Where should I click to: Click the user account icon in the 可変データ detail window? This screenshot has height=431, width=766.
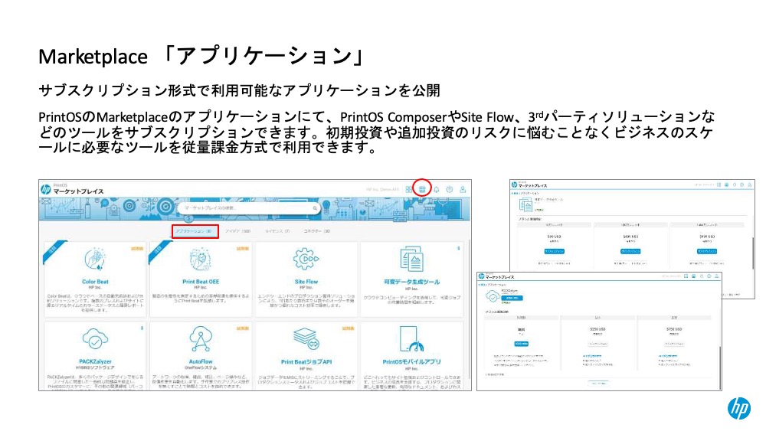tap(749, 185)
